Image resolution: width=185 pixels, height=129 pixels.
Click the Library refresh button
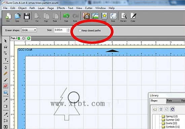(172, 109)
